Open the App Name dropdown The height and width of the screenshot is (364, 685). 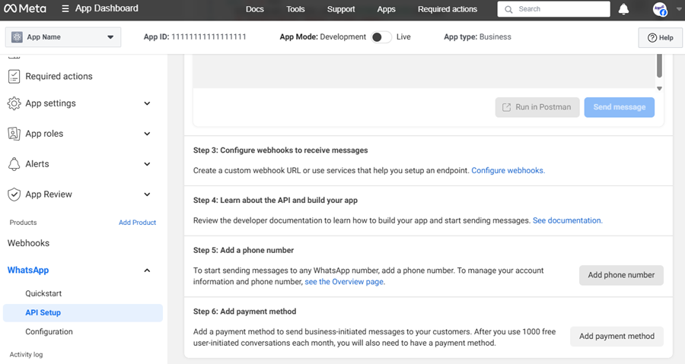(x=63, y=37)
